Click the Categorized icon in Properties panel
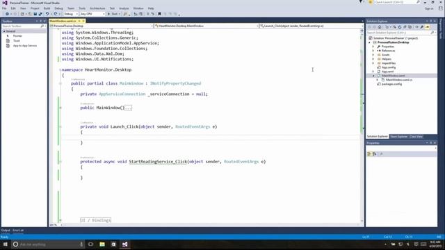This screenshot has height=250, width=445. click(x=369, y=154)
